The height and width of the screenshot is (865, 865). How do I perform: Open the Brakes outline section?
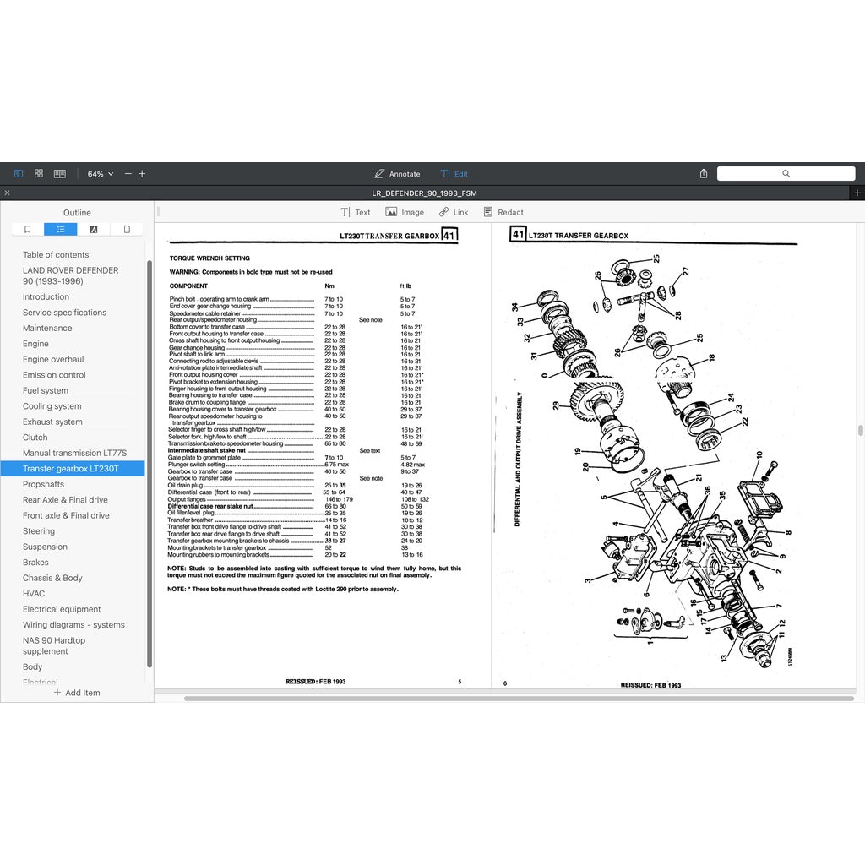(x=35, y=563)
